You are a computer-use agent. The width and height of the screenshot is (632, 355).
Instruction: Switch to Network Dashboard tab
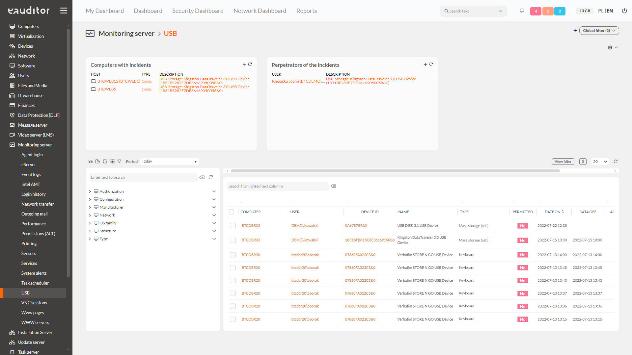(x=260, y=11)
